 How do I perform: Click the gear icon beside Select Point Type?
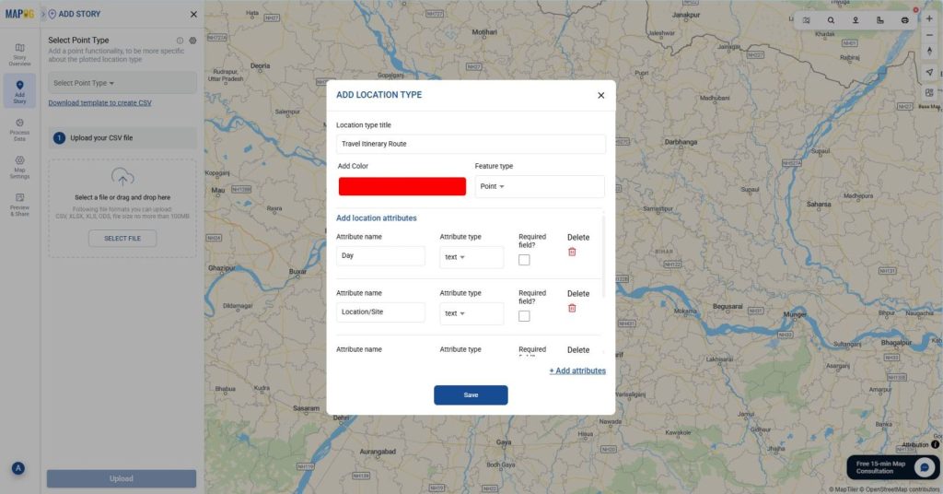pos(193,41)
